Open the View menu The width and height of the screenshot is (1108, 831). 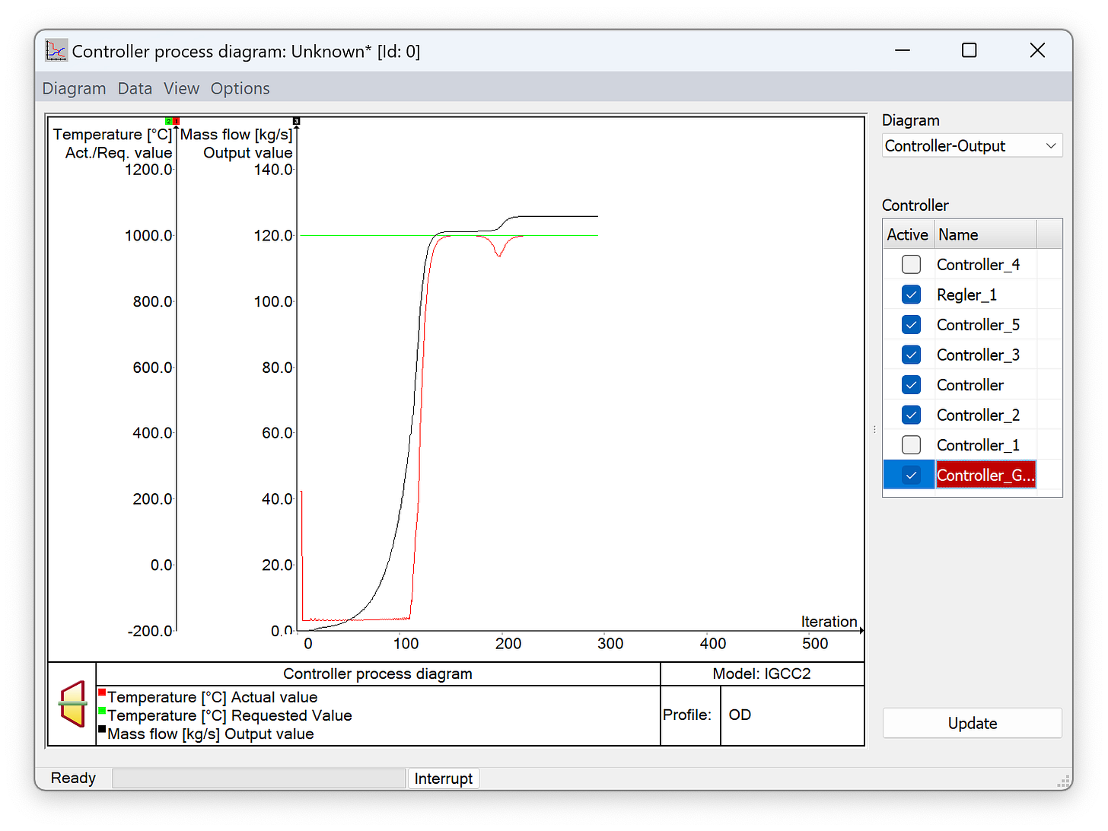182,88
